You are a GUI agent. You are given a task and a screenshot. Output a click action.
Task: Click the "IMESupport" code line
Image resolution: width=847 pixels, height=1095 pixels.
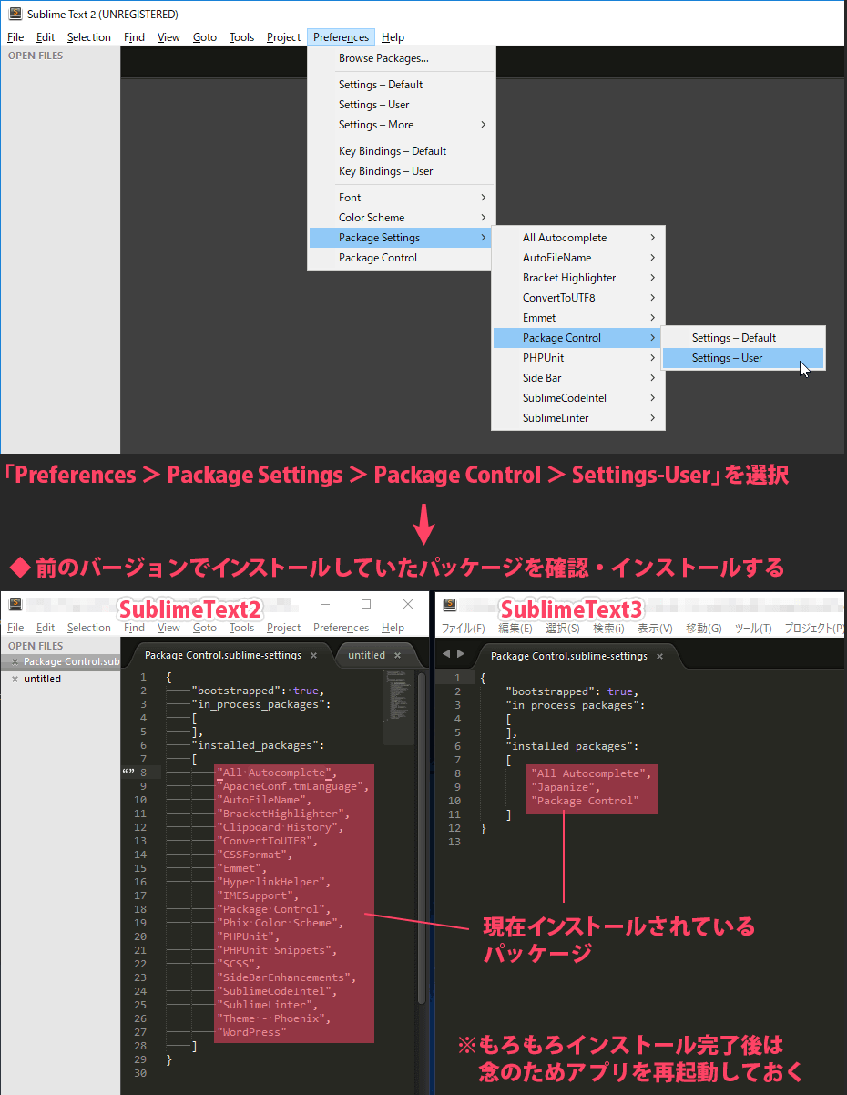258,895
